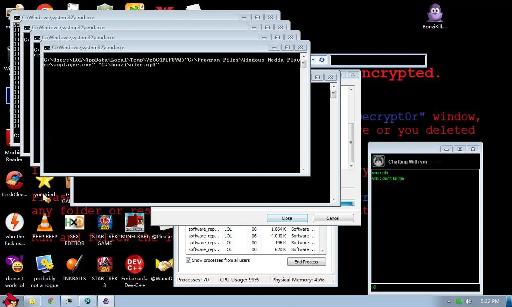Open the volume speaker tray icon

pyautogui.click(x=468, y=301)
